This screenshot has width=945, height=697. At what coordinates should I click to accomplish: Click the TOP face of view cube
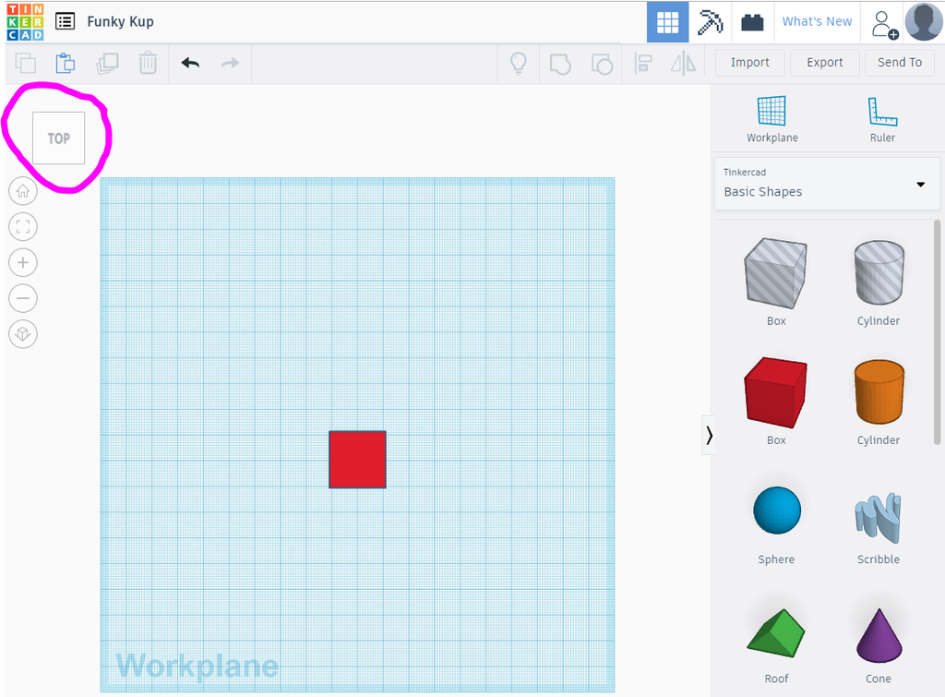58,138
